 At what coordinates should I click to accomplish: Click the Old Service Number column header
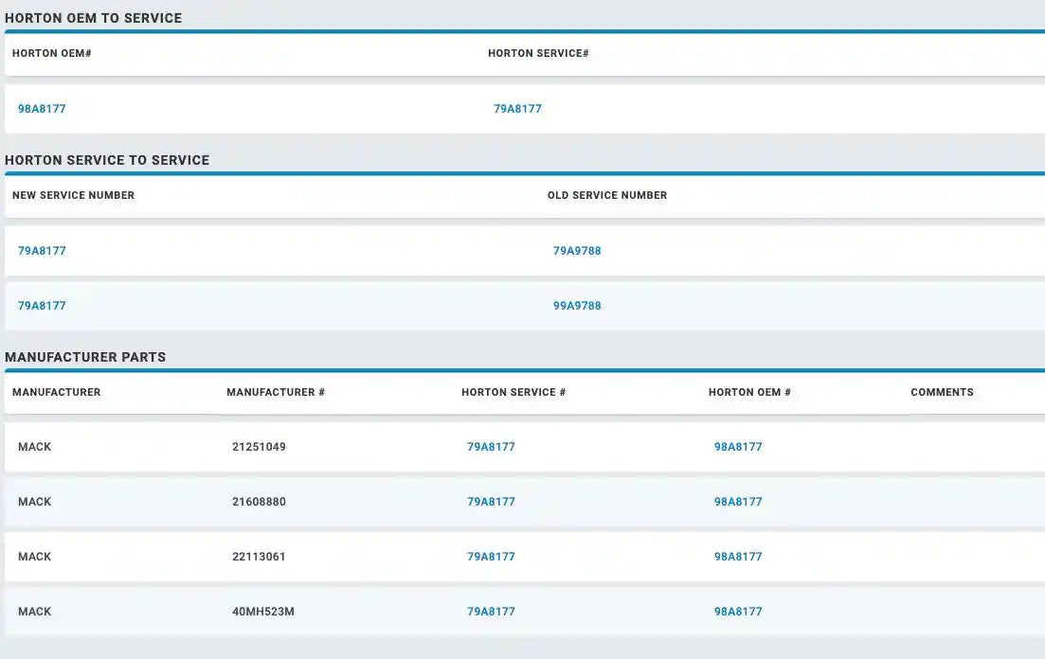point(607,195)
